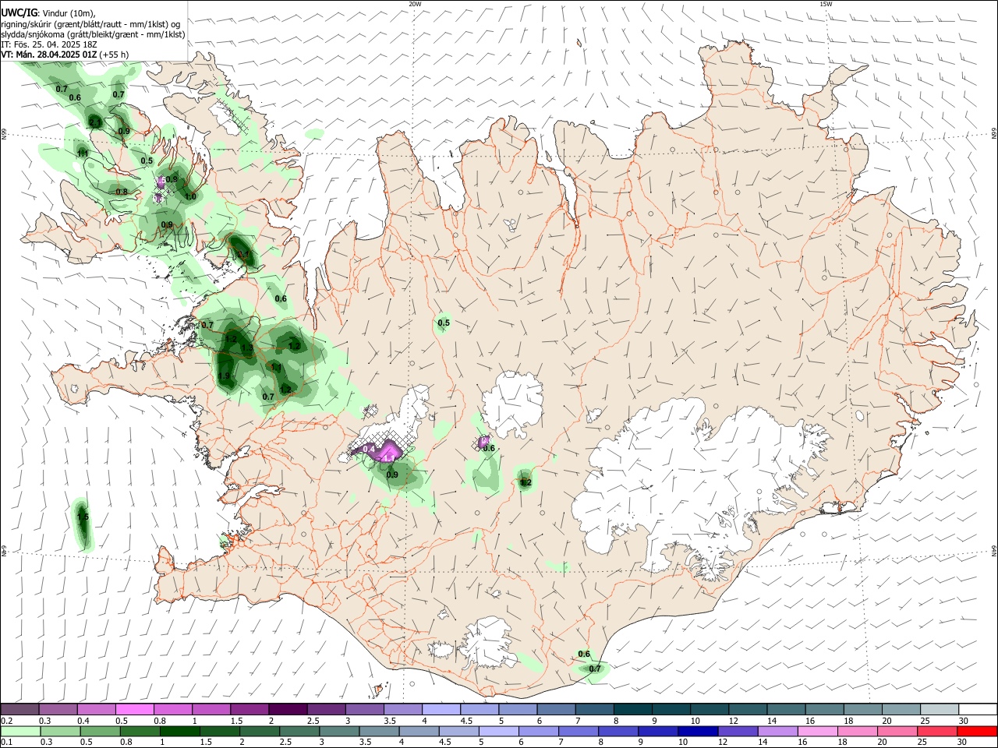This screenshot has height=748, width=998.
Task: Click the darkest green 1 swatch in the lower legend row
Action: coord(179,731)
